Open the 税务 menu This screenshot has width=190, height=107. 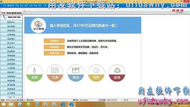pos(40,6)
